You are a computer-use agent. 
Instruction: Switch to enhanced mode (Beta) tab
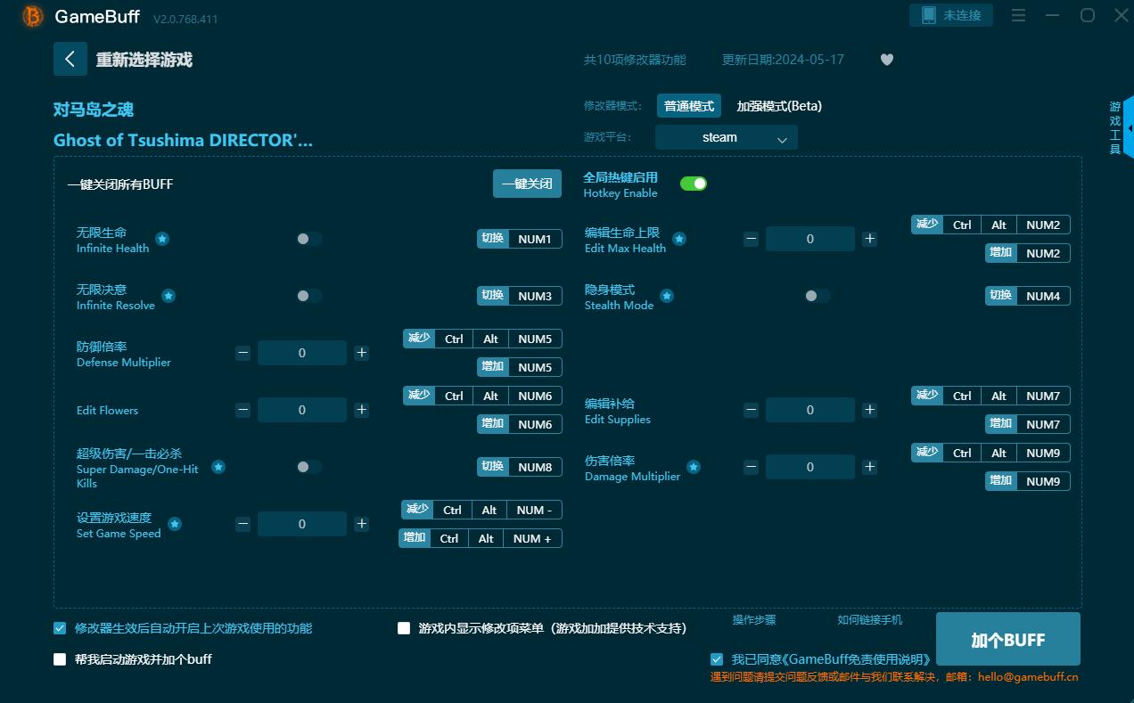coord(778,106)
